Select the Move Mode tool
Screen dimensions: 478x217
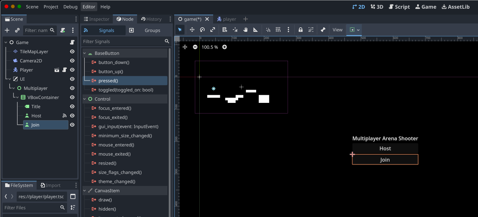(192, 30)
